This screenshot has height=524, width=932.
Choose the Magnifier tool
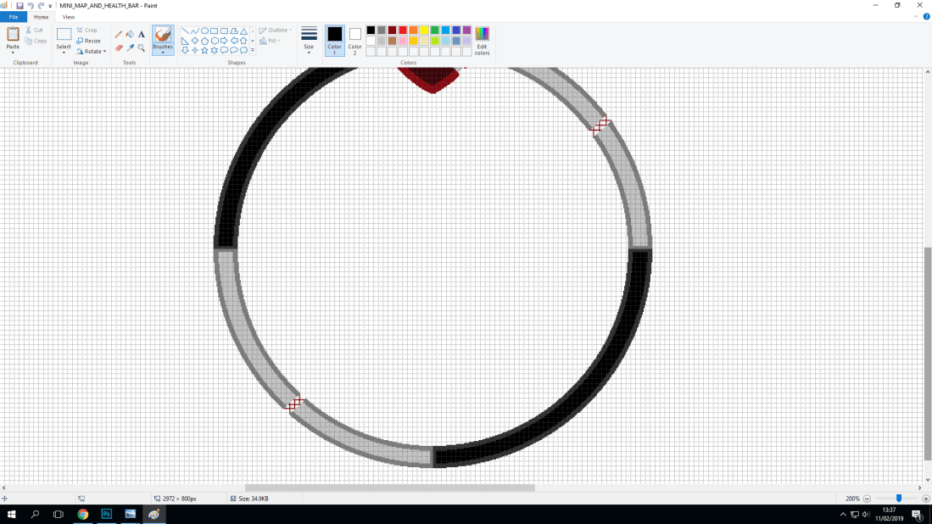141,47
